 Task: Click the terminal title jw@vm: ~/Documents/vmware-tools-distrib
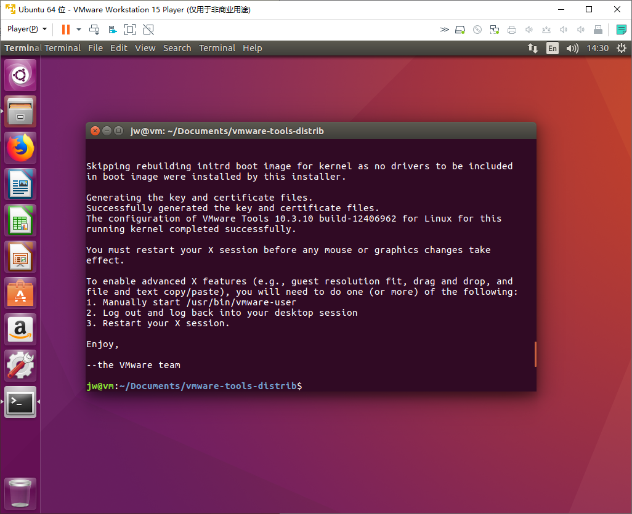click(227, 131)
